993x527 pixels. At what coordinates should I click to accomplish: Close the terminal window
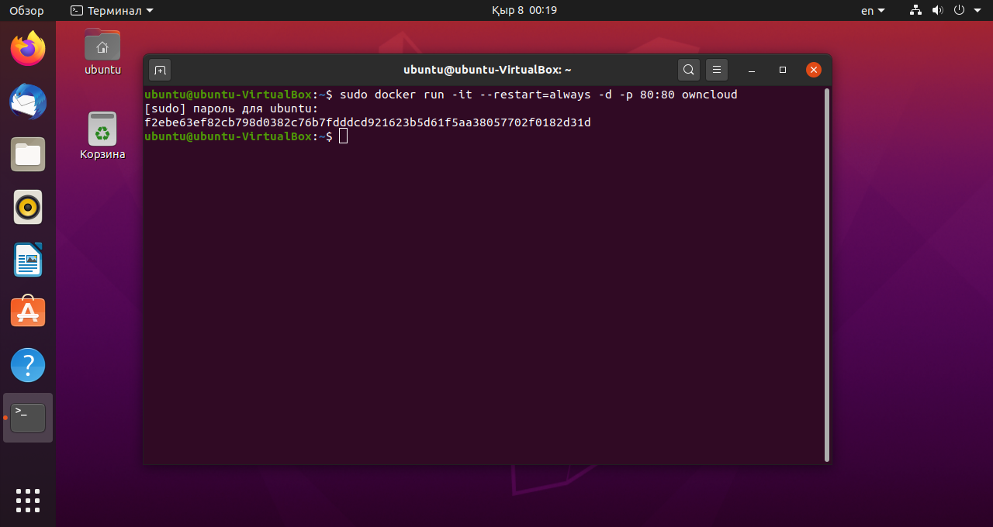point(813,70)
